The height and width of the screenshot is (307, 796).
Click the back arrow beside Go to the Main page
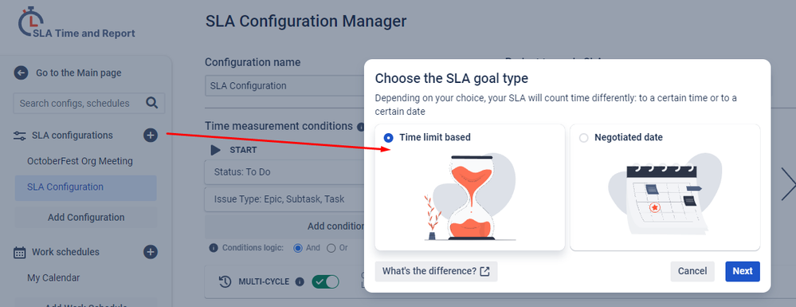tap(20, 73)
